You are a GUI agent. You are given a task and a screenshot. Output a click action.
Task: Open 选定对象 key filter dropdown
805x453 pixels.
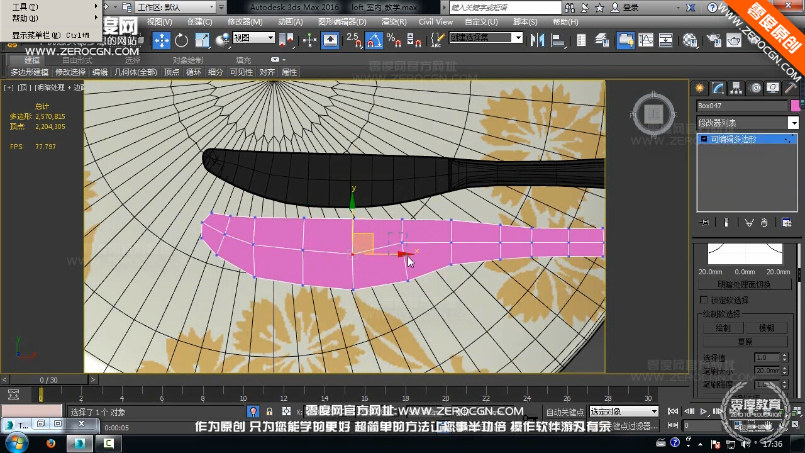point(624,411)
